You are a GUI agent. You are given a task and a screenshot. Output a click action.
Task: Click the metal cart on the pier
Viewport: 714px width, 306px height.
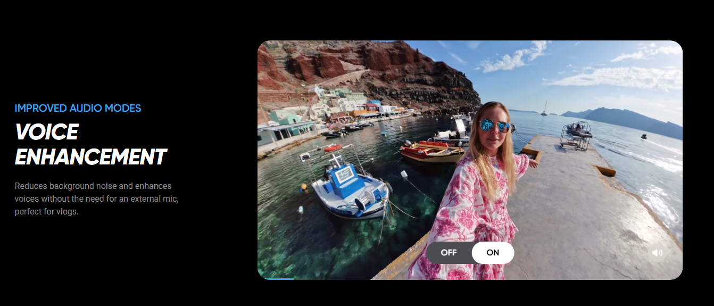click(x=576, y=135)
